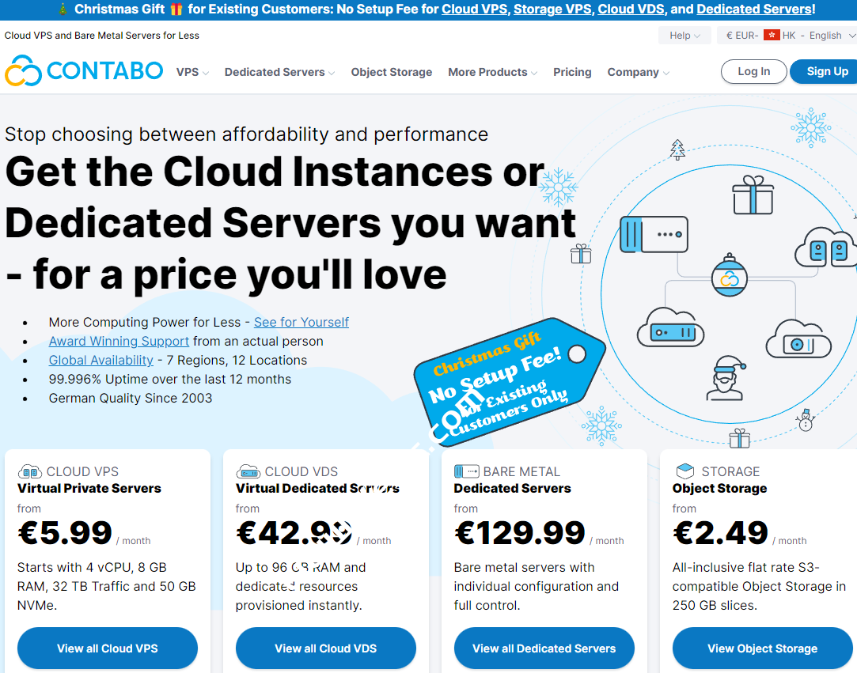Expand the More Products menu
This screenshot has width=857, height=673.
492,72
